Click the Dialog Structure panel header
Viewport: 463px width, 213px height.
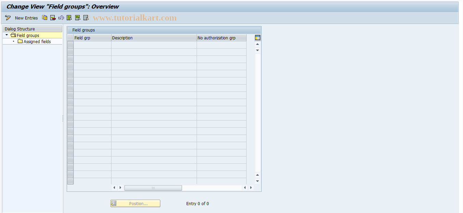tap(32, 29)
